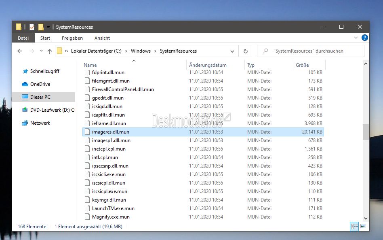Sort by Änderungsdatum column header
This screenshot has height=240, width=383.
(x=216, y=65)
